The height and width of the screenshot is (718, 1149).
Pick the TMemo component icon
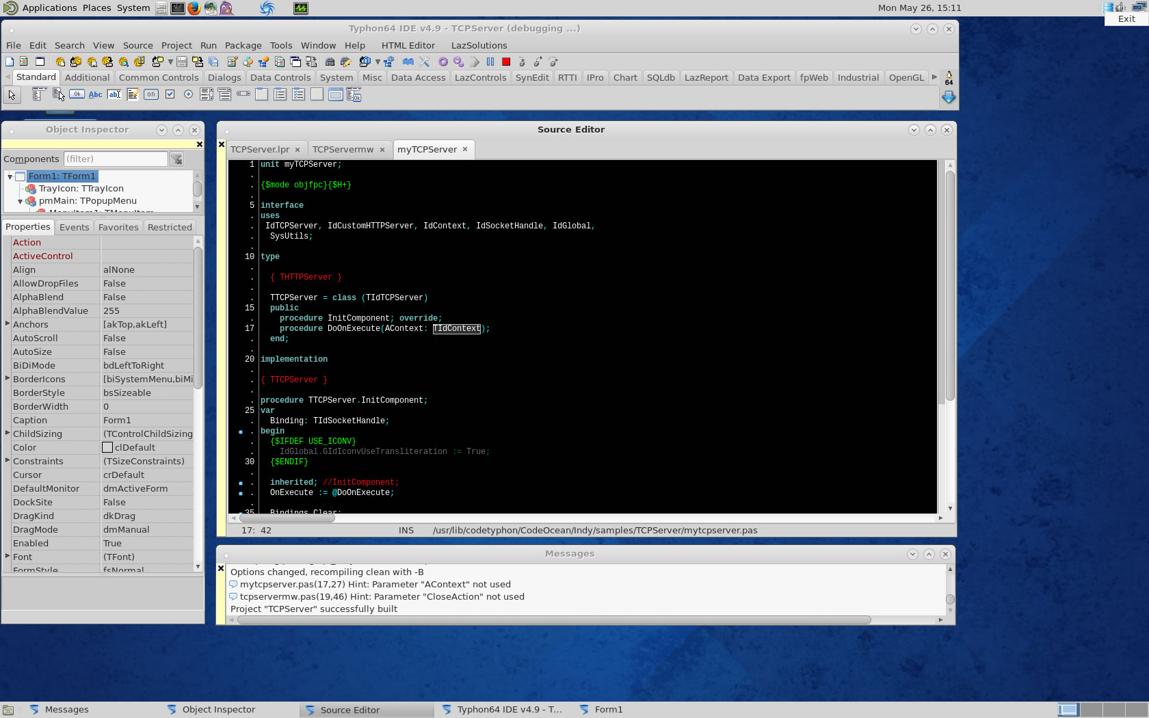(x=133, y=94)
